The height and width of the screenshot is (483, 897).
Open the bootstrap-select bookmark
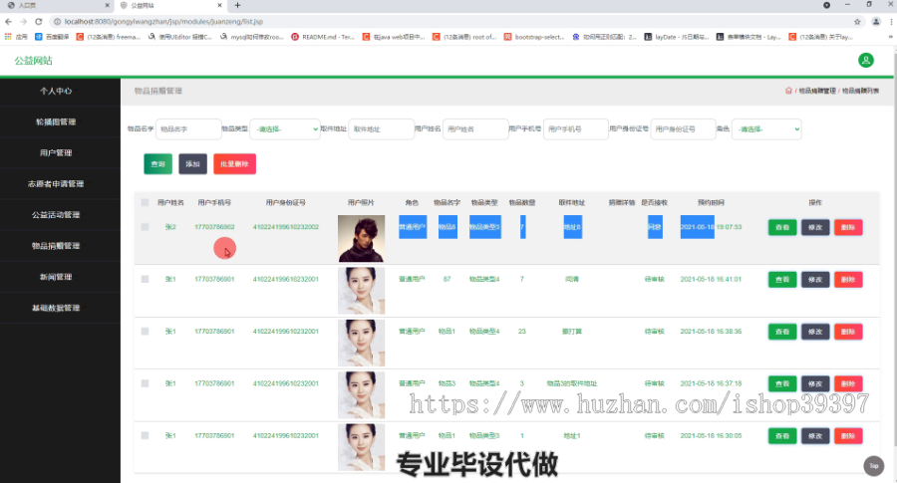534,37
